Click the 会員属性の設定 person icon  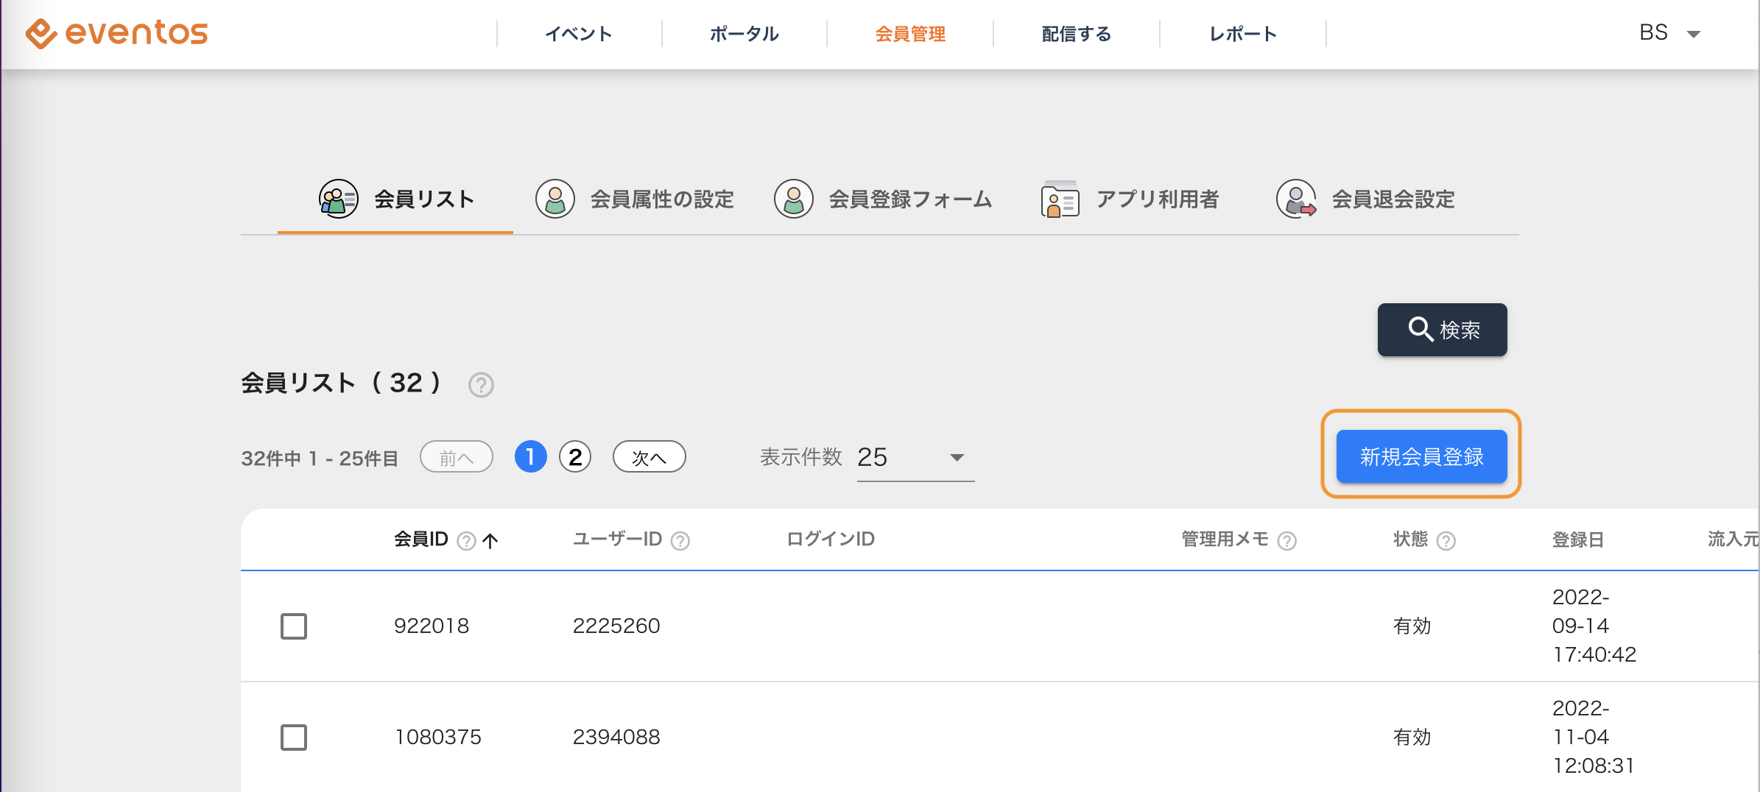(x=555, y=199)
